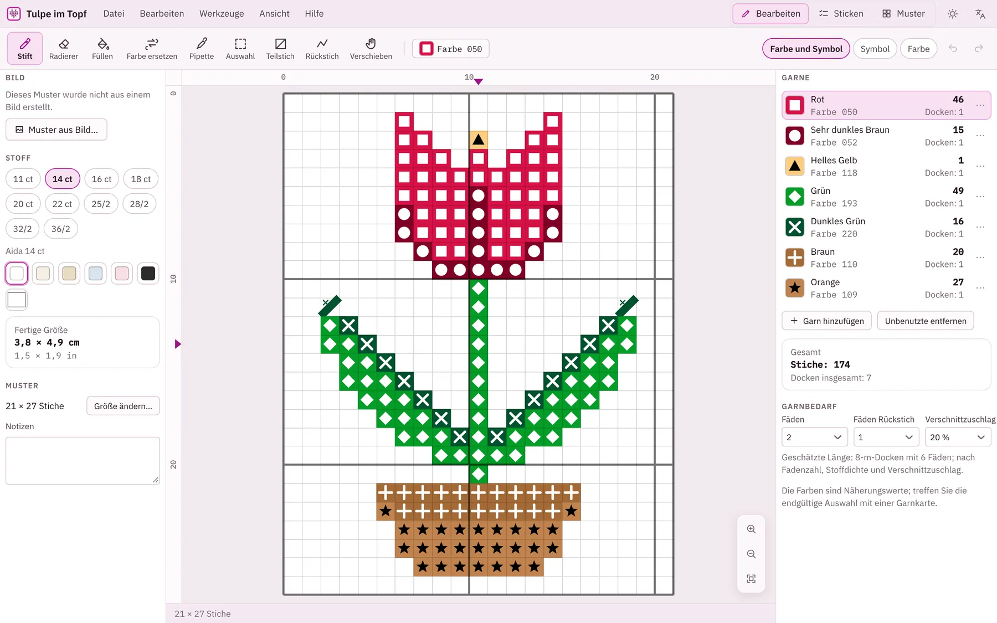The height and width of the screenshot is (623, 997).
Task: Switch to the Muster mode tab
Action: pos(903,14)
